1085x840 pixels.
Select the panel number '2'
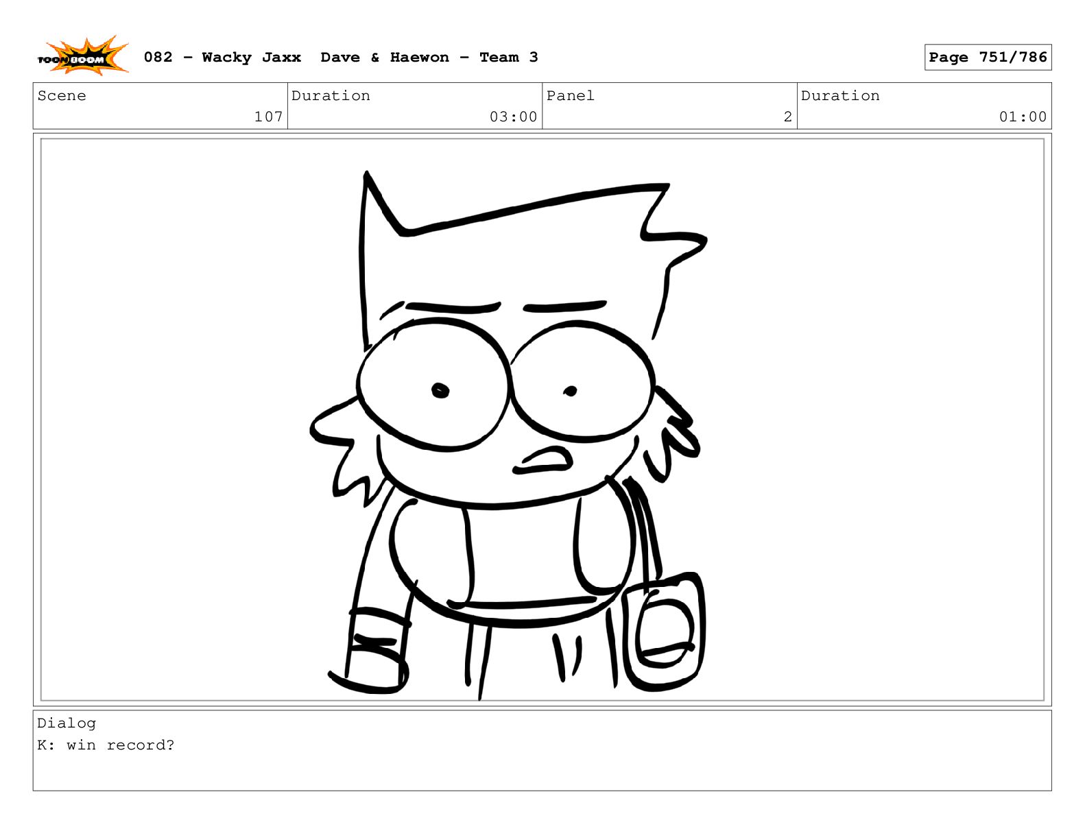788,117
